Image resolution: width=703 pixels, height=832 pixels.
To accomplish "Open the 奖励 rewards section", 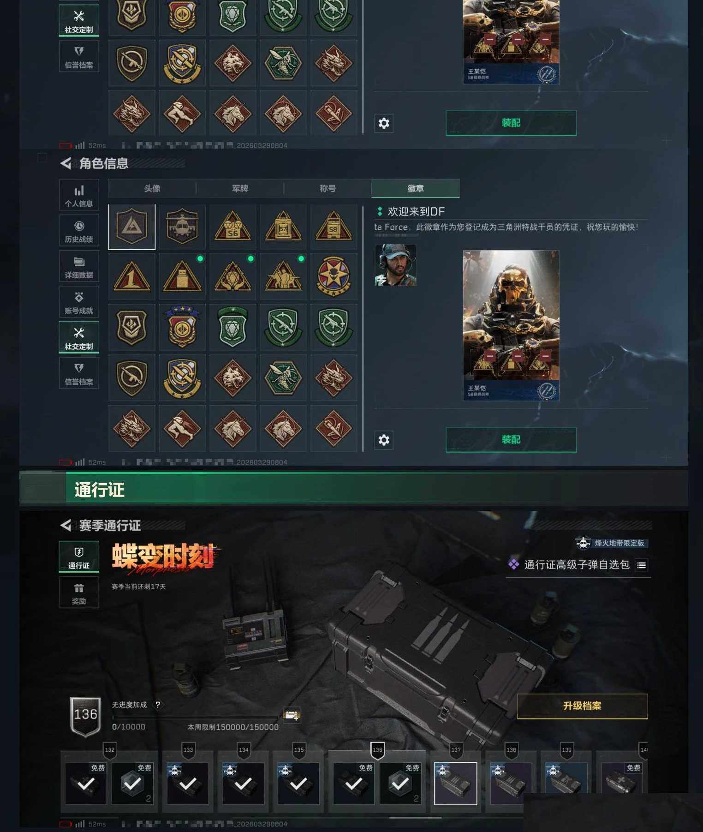I will point(79,593).
